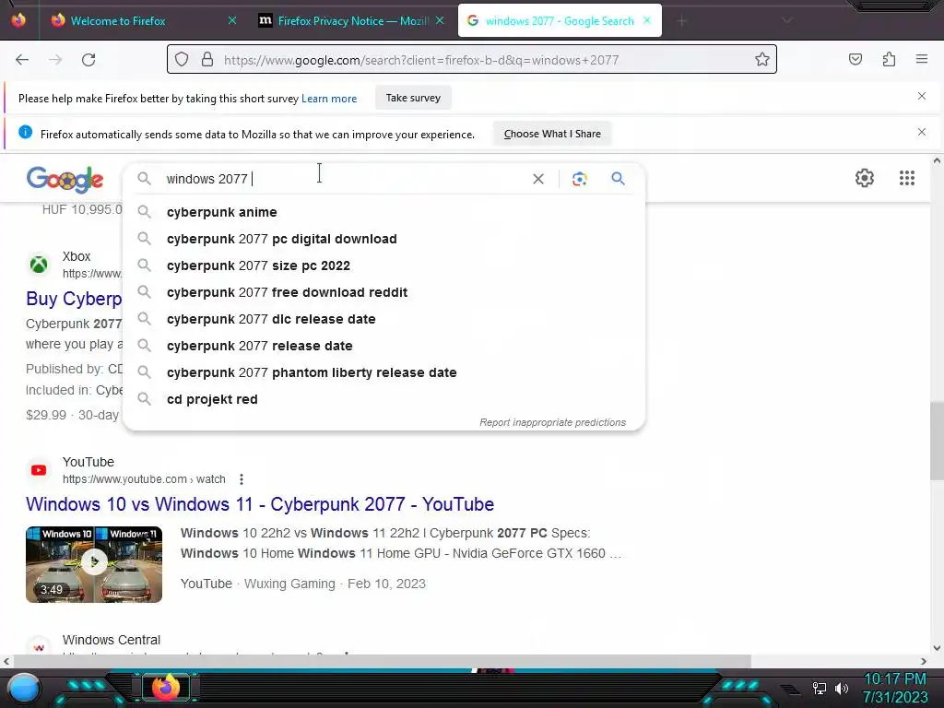Select the windows 2077 Google Search tab
Image resolution: width=944 pixels, height=708 pixels.
tap(560, 20)
